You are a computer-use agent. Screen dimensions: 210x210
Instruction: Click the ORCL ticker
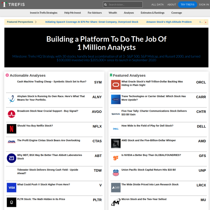[x=201, y=82]
